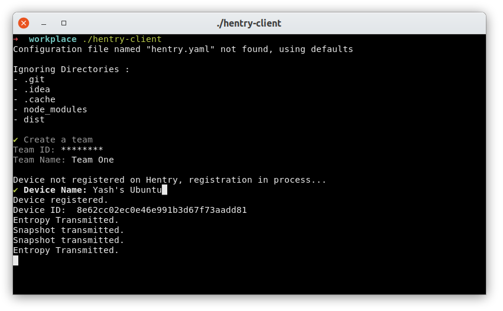Click the '.git' directory entry
503x311 pixels.
point(34,79)
